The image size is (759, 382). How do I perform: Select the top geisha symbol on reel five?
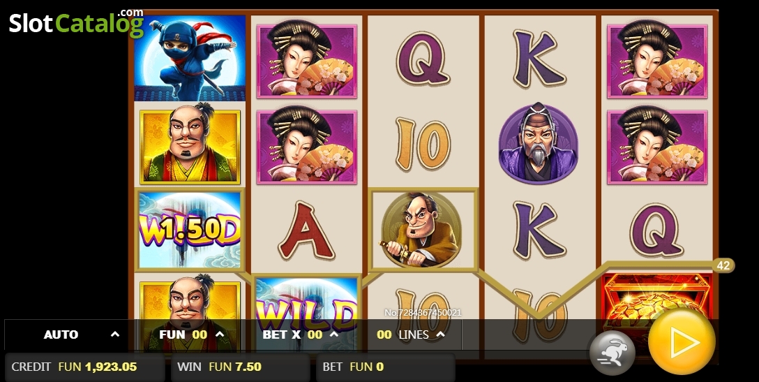coord(657,59)
